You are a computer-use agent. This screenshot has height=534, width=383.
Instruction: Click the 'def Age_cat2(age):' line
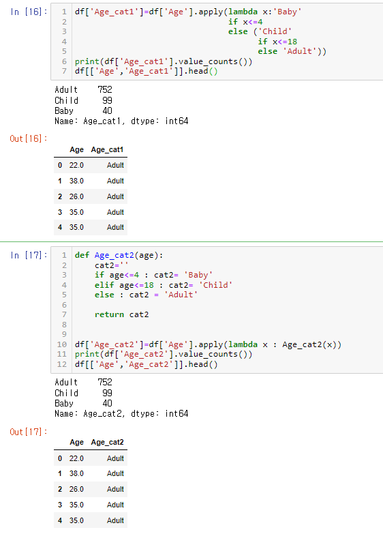[x=119, y=255]
